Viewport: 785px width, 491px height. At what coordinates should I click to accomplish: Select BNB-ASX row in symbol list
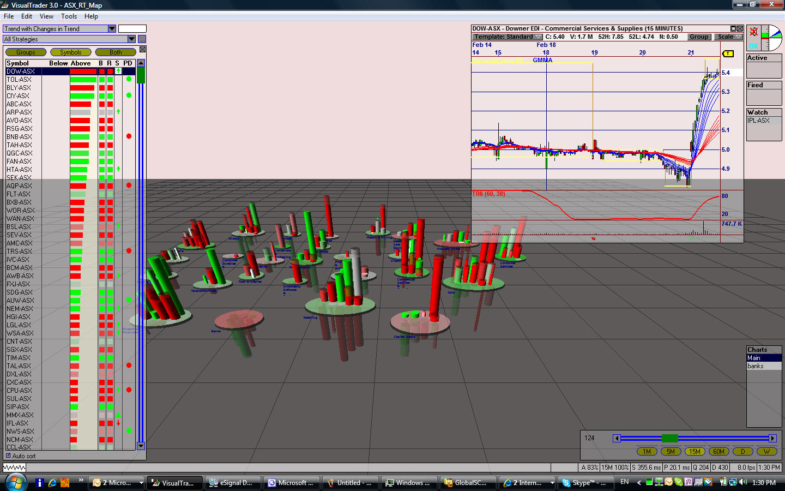[70, 137]
